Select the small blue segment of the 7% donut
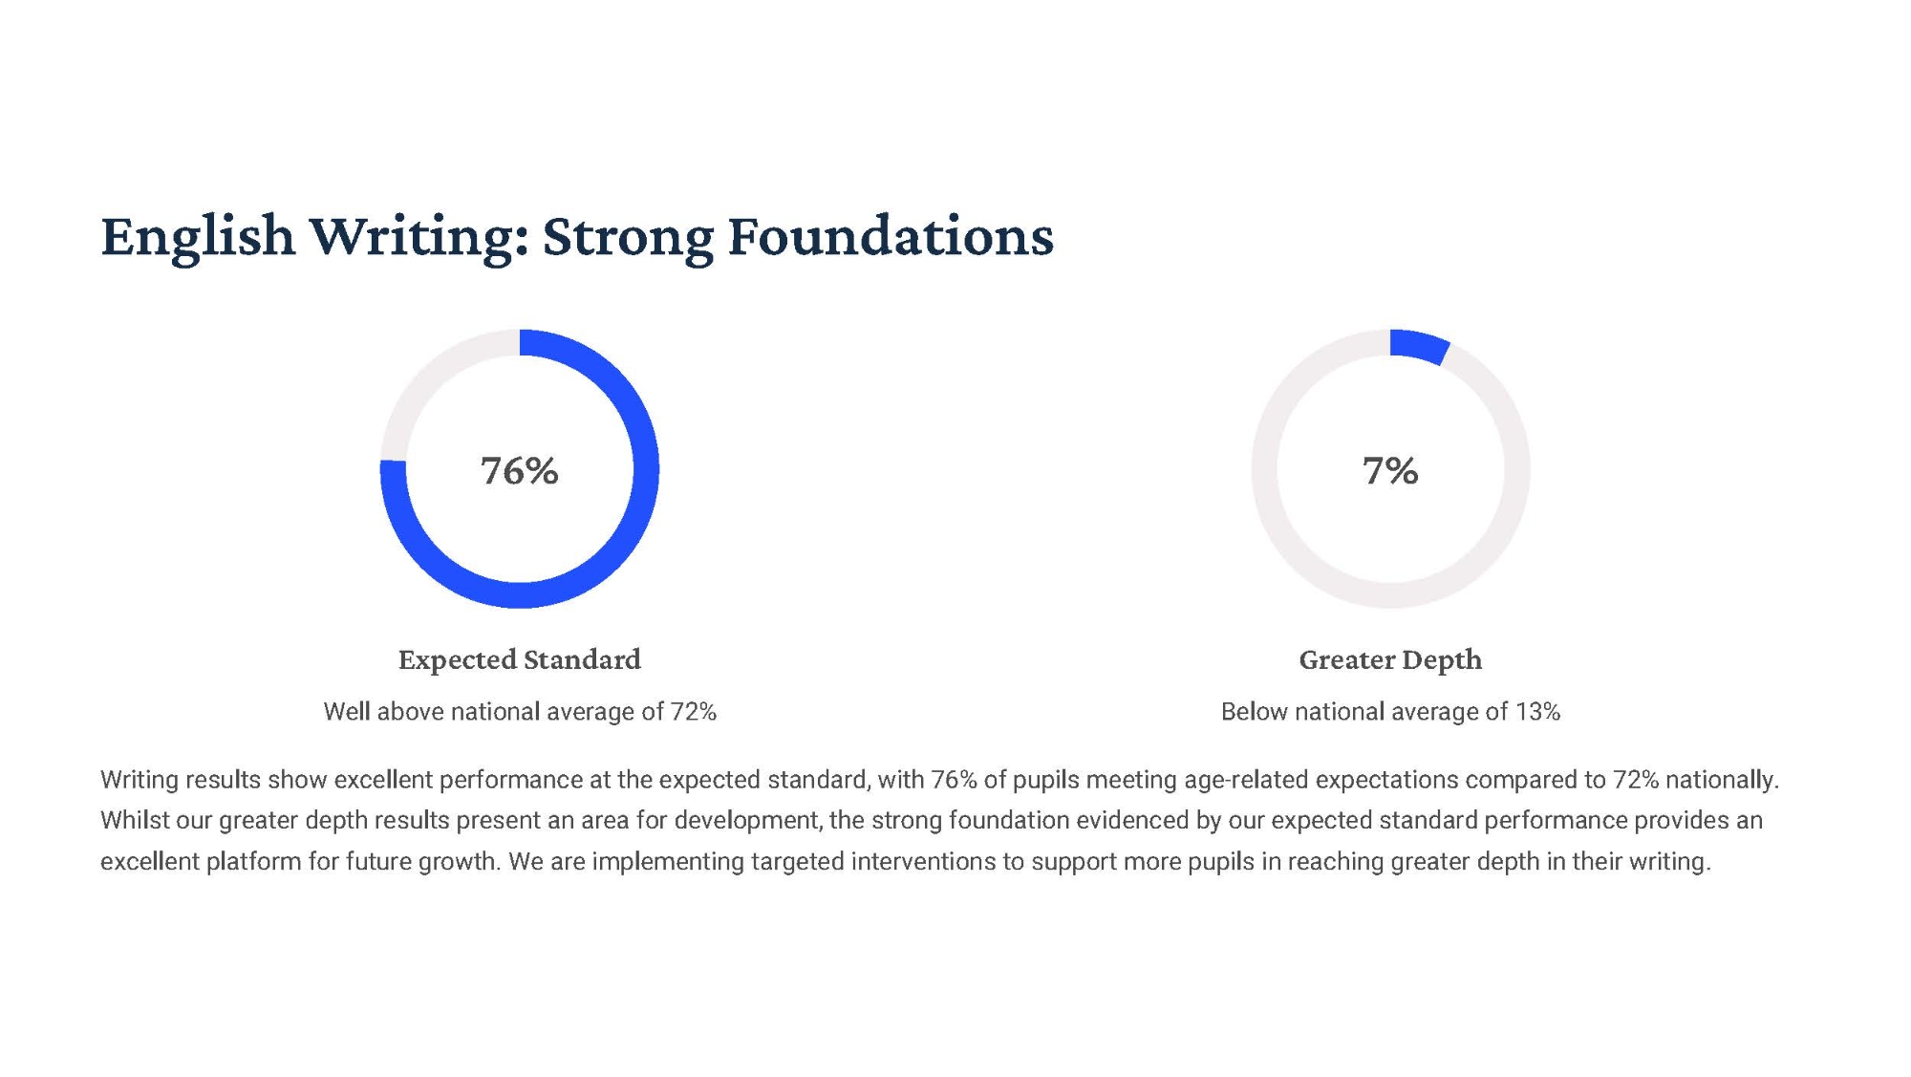 (1418, 346)
